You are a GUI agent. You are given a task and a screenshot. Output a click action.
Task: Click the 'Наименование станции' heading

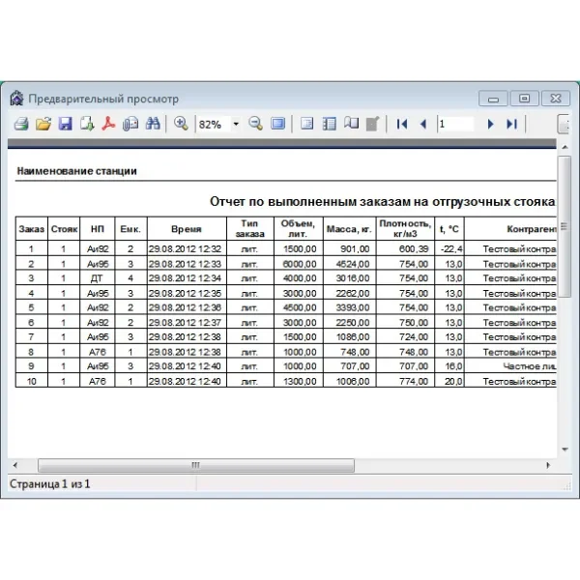(77, 171)
